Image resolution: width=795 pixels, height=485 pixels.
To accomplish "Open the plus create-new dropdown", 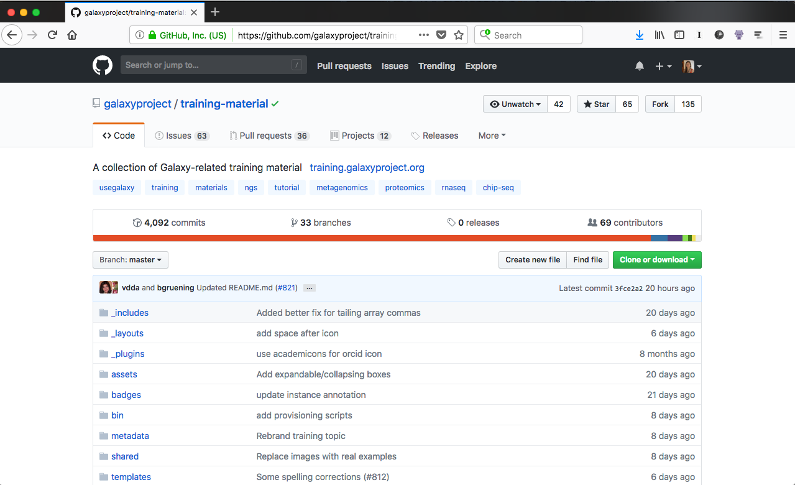I will 663,66.
